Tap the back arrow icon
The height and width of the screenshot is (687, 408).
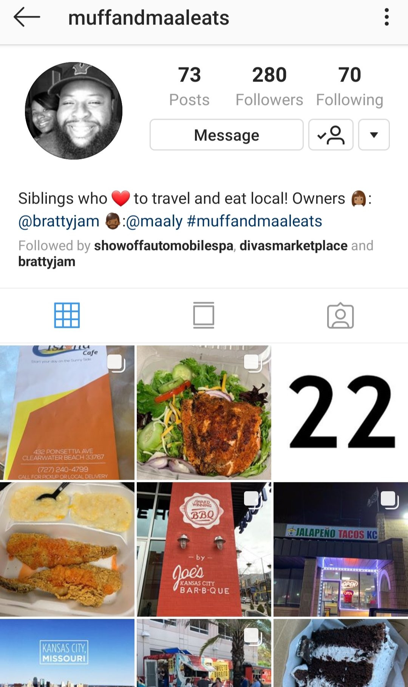tap(26, 17)
